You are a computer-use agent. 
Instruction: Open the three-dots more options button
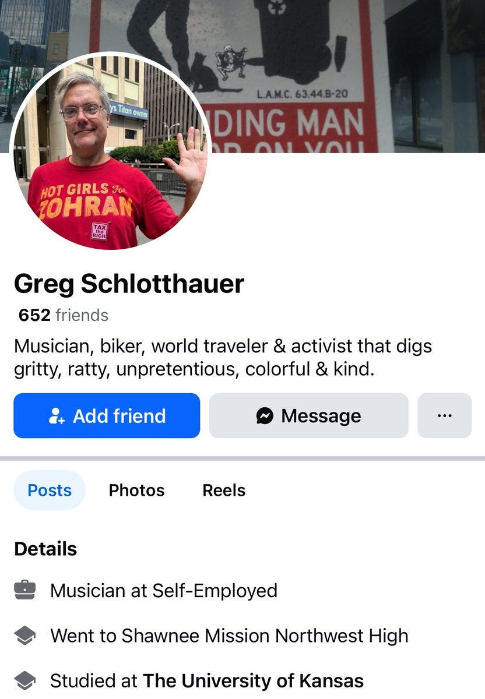pyautogui.click(x=444, y=415)
